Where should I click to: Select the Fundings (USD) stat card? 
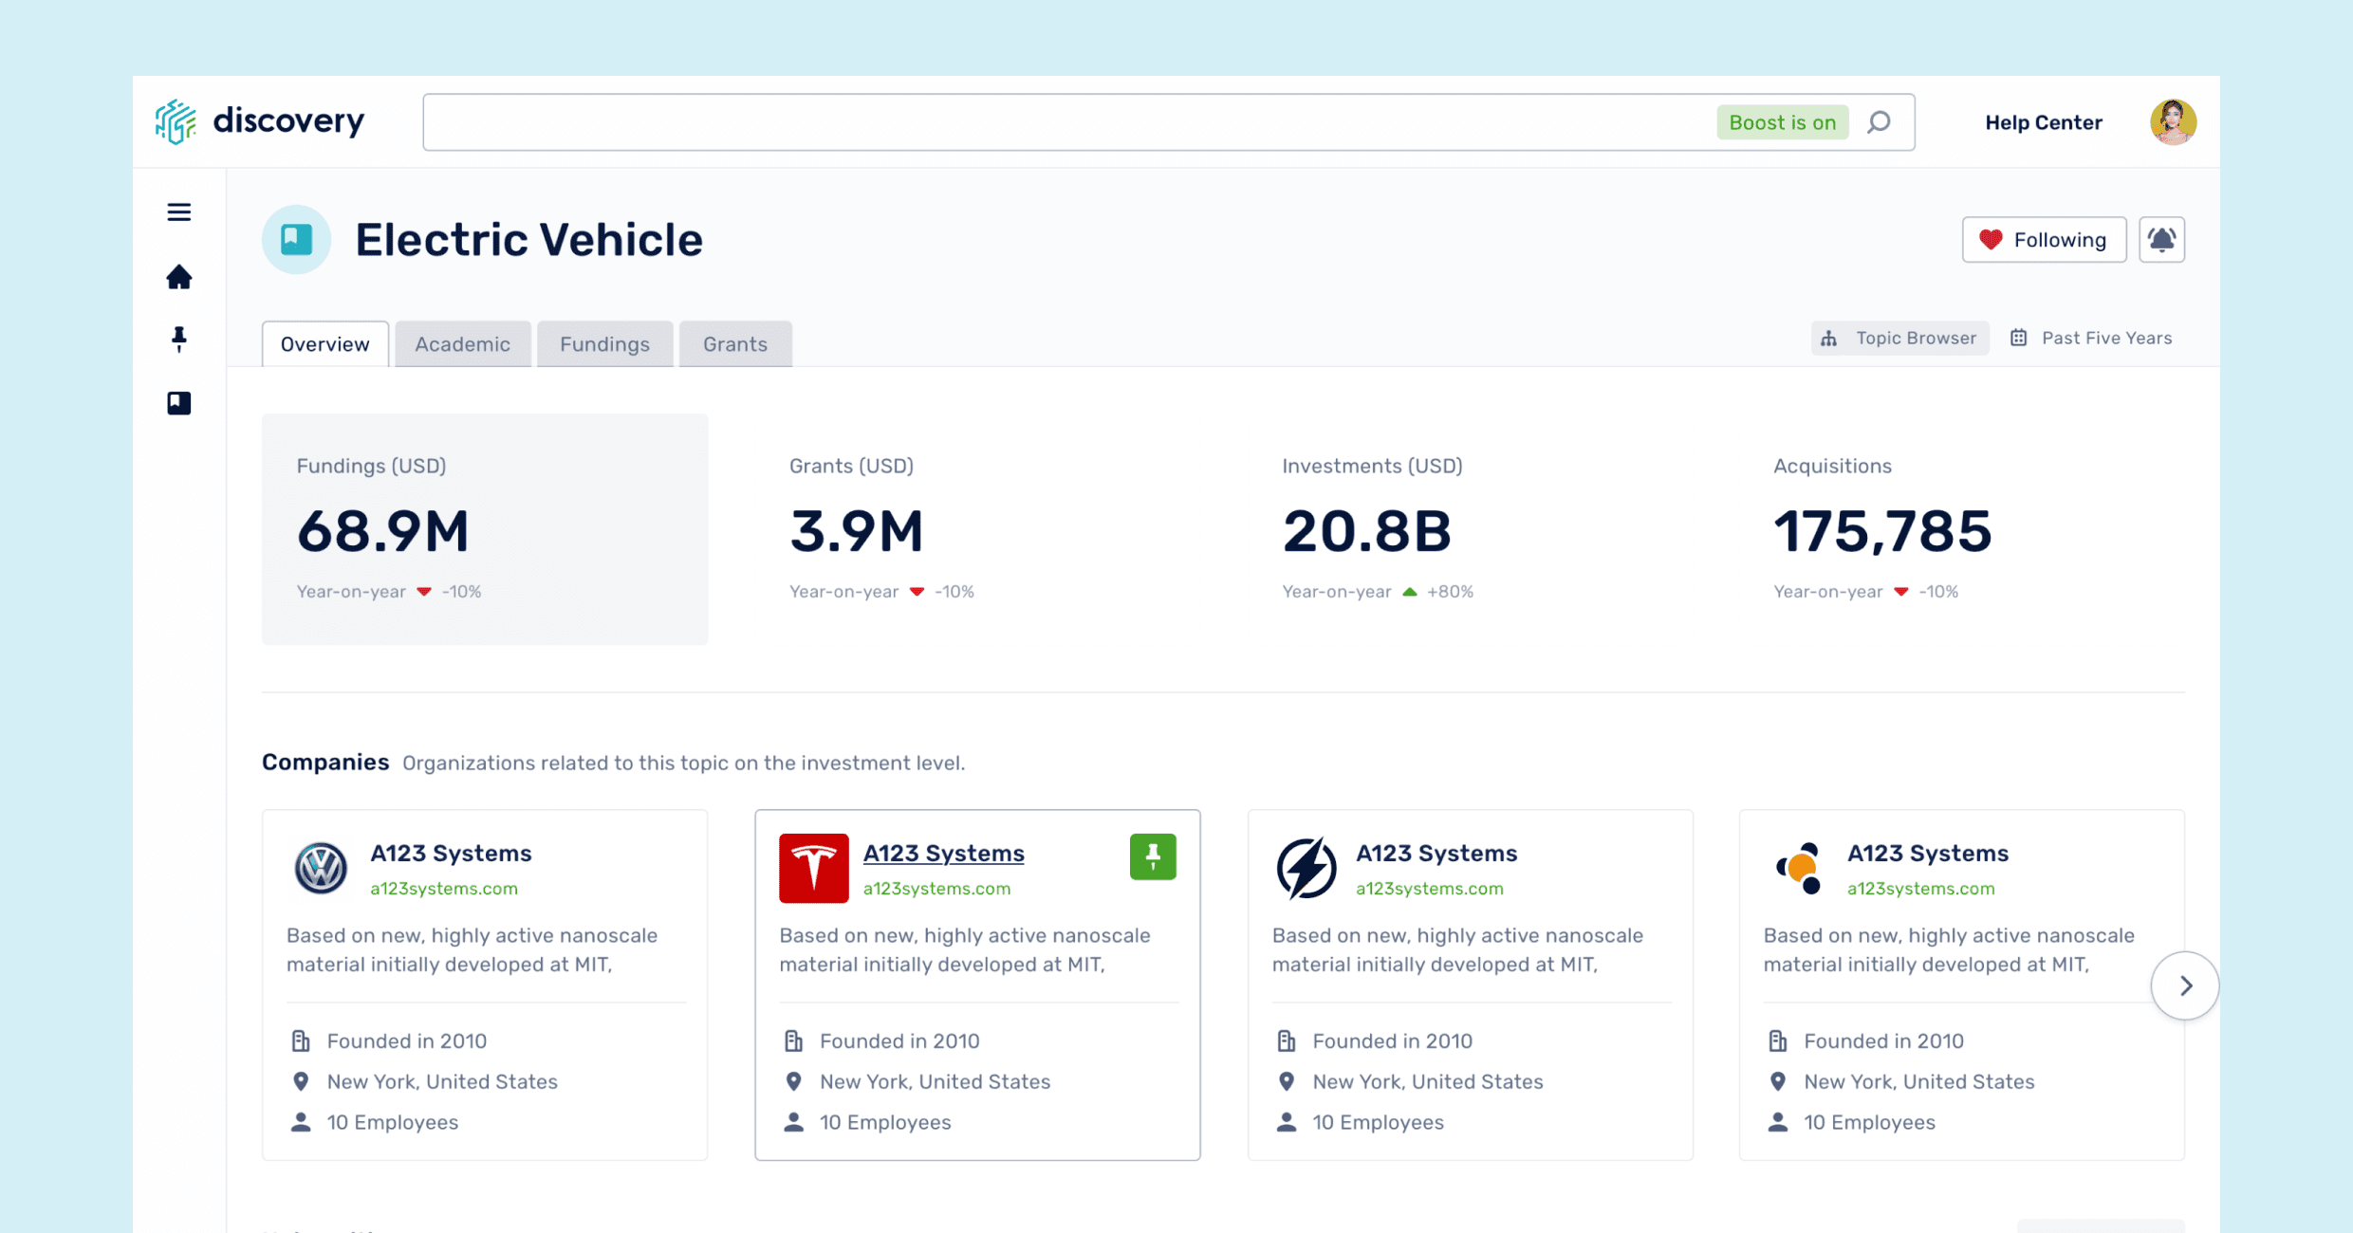pos(484,529)
